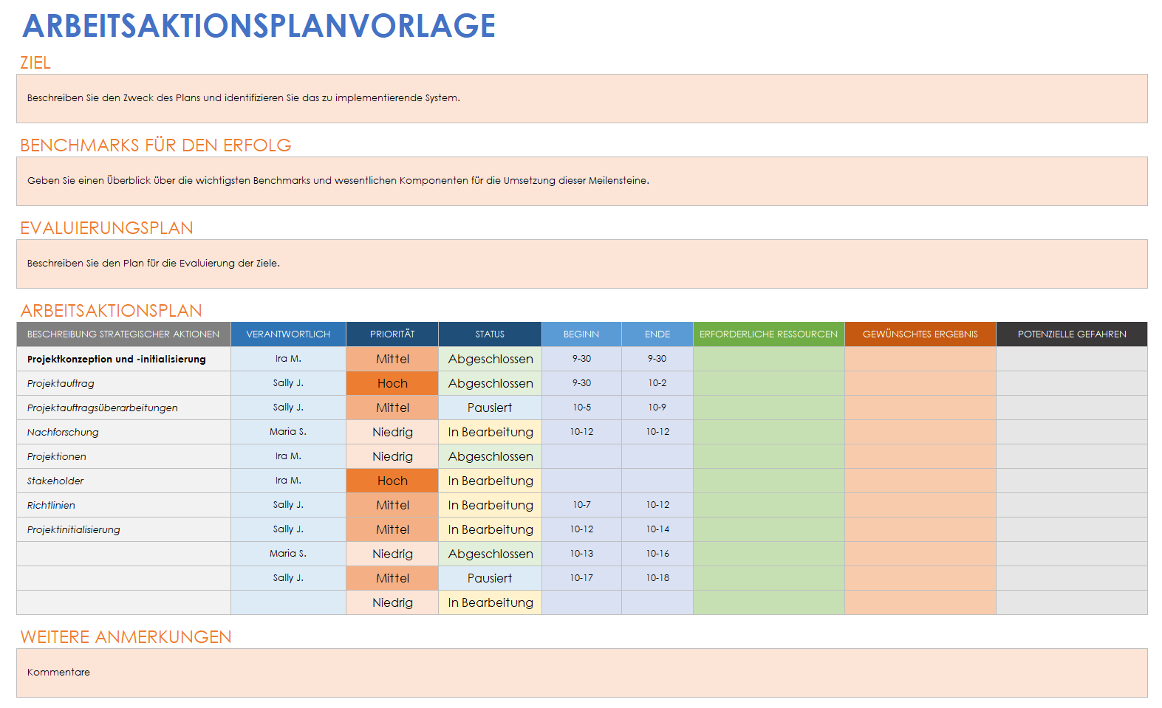This screenshot has width=1162, height=708.
Task: Select Ira M. in the Projektkonzeption row
Action: [288, 359]
